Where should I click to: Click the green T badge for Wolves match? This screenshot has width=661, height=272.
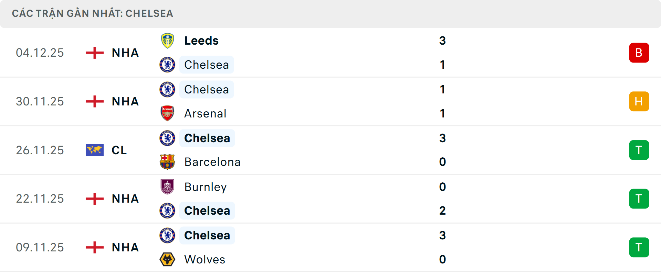click(x=639, y=247)
